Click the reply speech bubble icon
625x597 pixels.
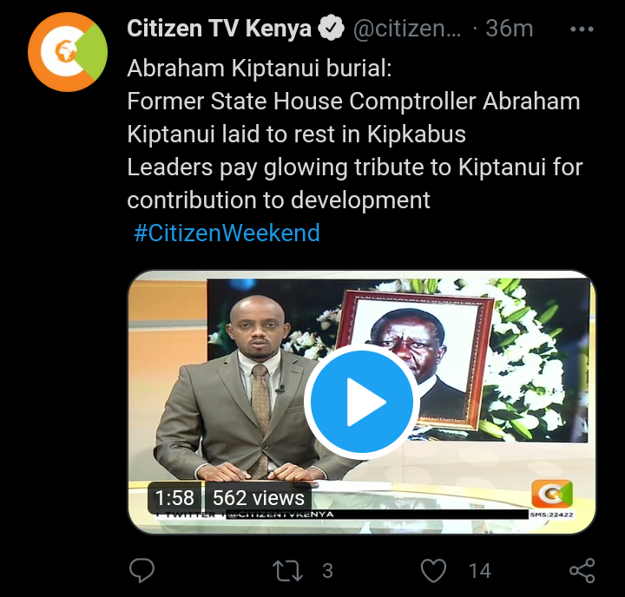[141, 571]
